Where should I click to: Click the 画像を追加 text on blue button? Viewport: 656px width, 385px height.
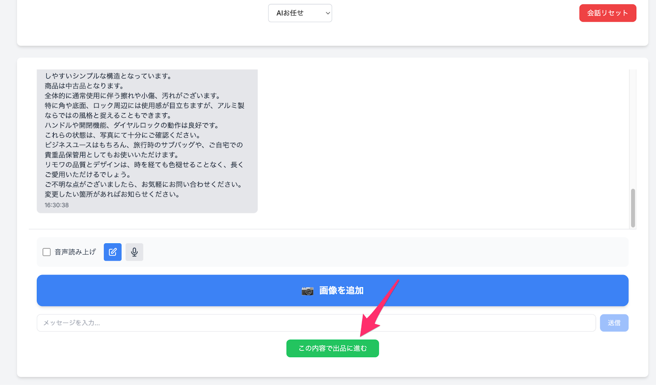pos(341,290)
